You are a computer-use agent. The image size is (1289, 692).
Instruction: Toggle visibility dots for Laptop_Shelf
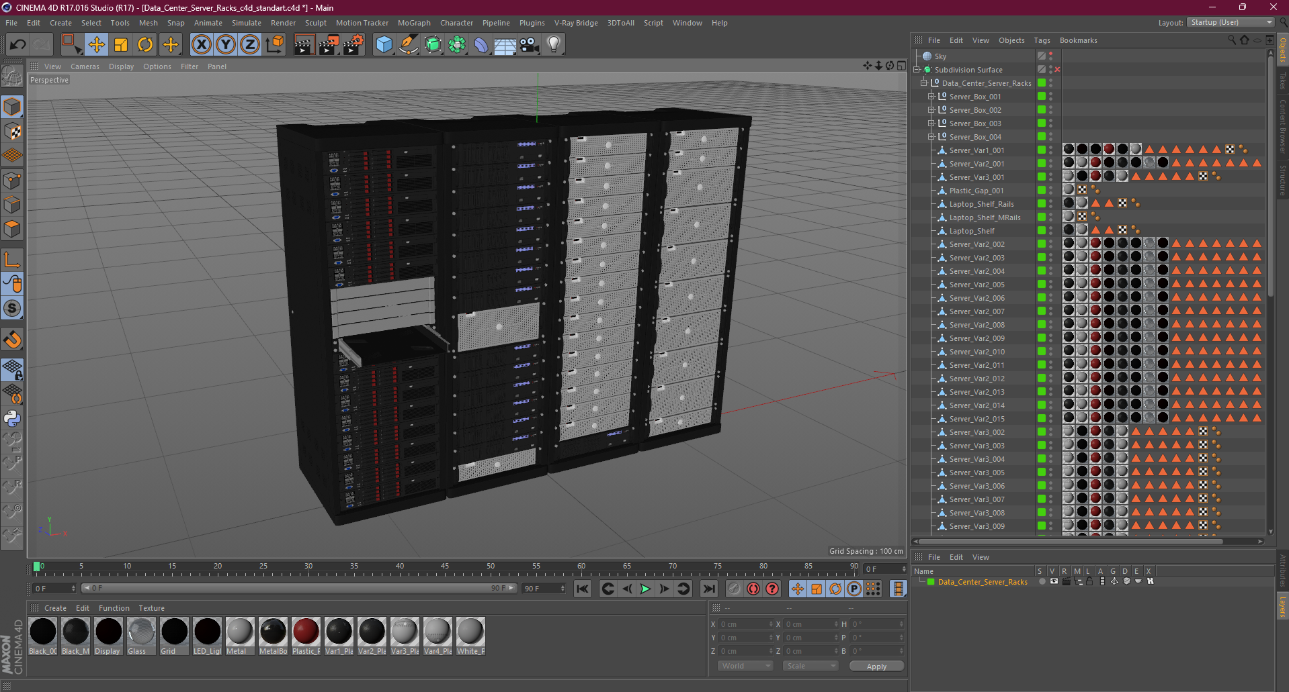pos(1051,231)
